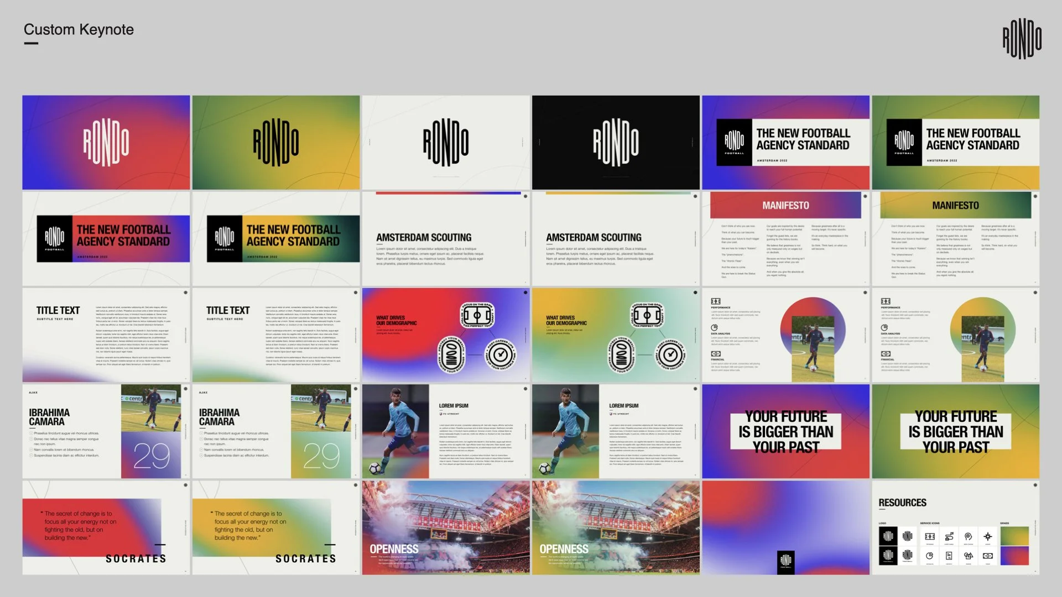Select the red Socrates quote slide

click(x=106, y=527)
